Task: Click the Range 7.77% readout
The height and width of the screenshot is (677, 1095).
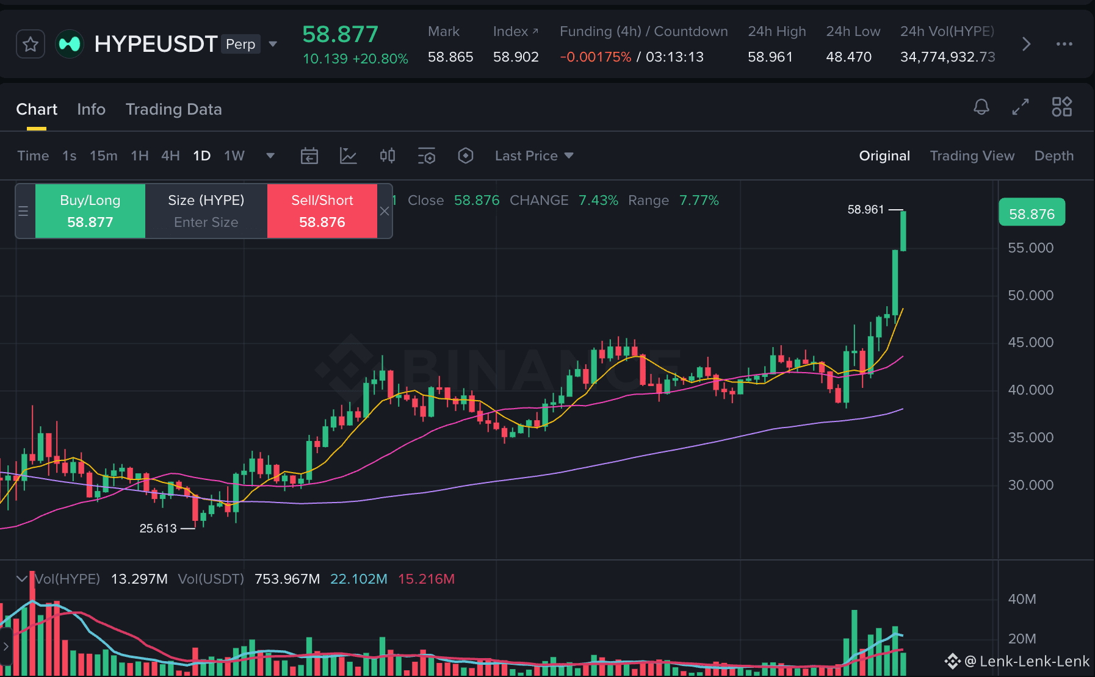Action: click(x=674, y=200)
